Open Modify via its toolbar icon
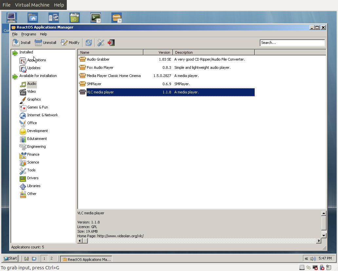The width and height of the screenshot is (338, 271). pos(64,42)
